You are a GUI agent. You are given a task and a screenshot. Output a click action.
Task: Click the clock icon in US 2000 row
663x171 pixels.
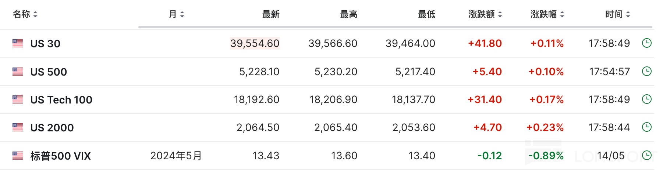click(646, 127)
